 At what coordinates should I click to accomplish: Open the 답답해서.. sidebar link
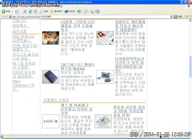[21, 26]
